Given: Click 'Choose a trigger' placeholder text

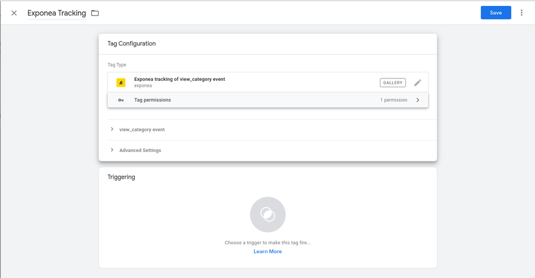Looking at the screenshot, I should click(x=267, y=242).
